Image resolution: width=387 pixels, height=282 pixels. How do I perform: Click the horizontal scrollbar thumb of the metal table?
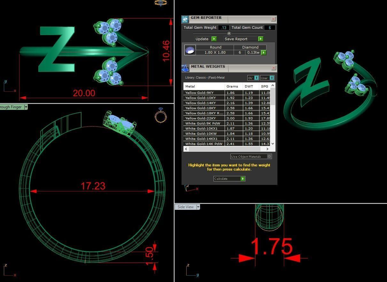[225, 149]
